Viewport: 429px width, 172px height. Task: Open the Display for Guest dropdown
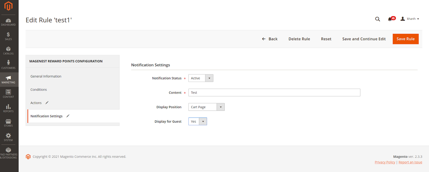[x=198, y=122]
